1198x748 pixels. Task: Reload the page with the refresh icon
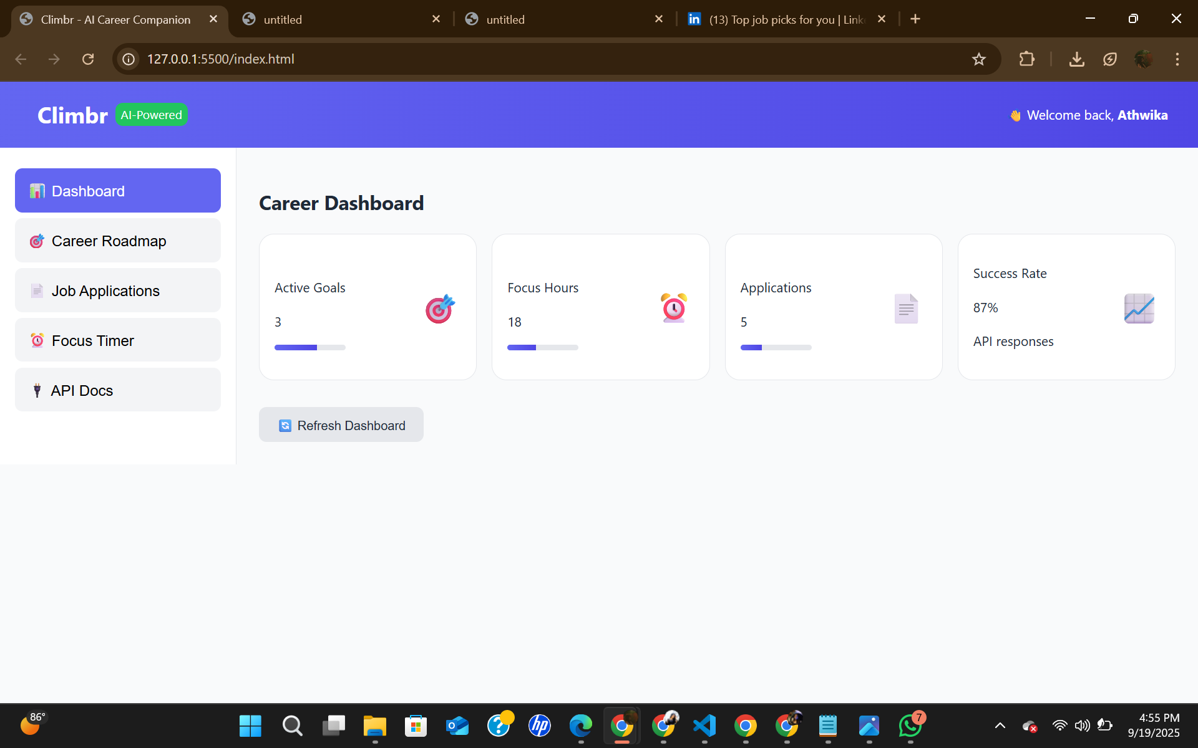tap(88, 59)
